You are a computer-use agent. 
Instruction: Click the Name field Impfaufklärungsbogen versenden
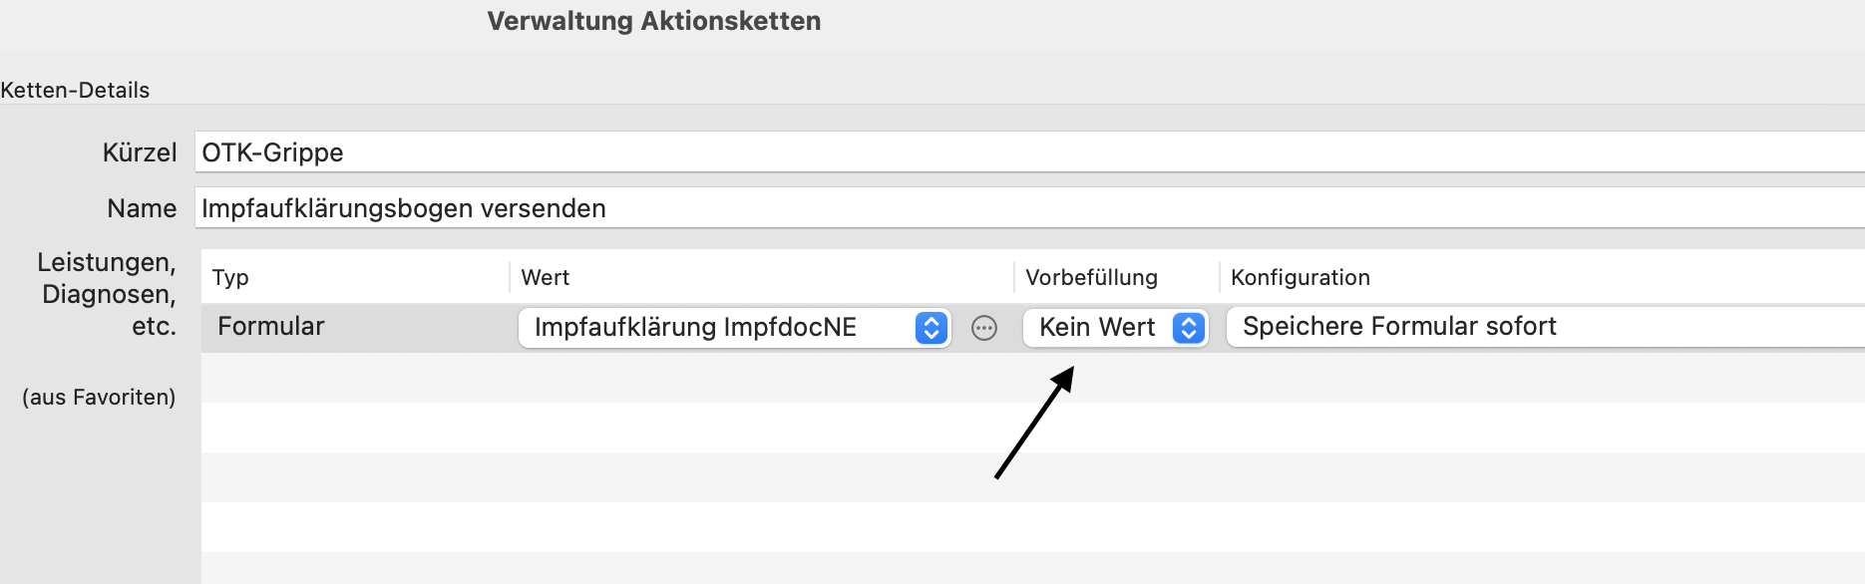click(1029, 208)
